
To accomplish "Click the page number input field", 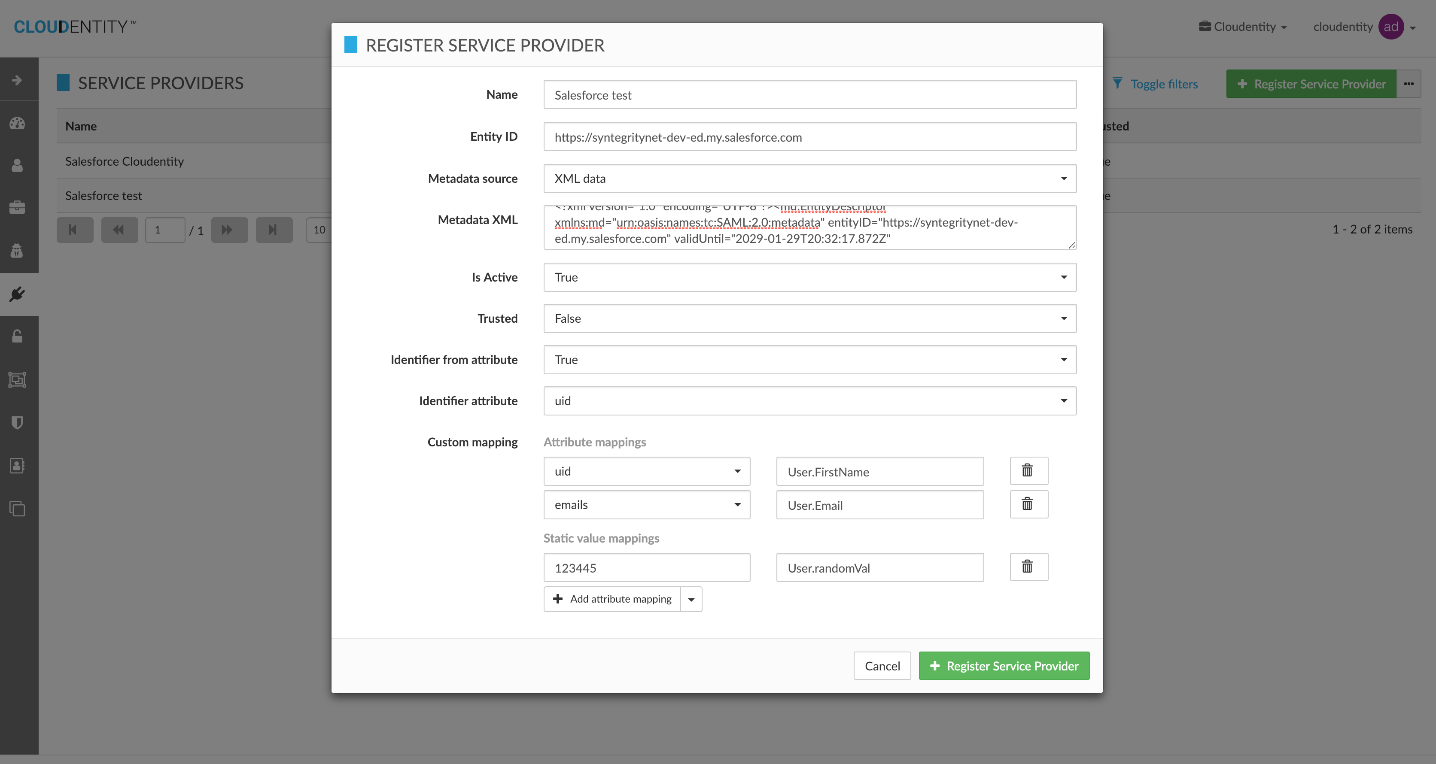I will coord(165,230).
